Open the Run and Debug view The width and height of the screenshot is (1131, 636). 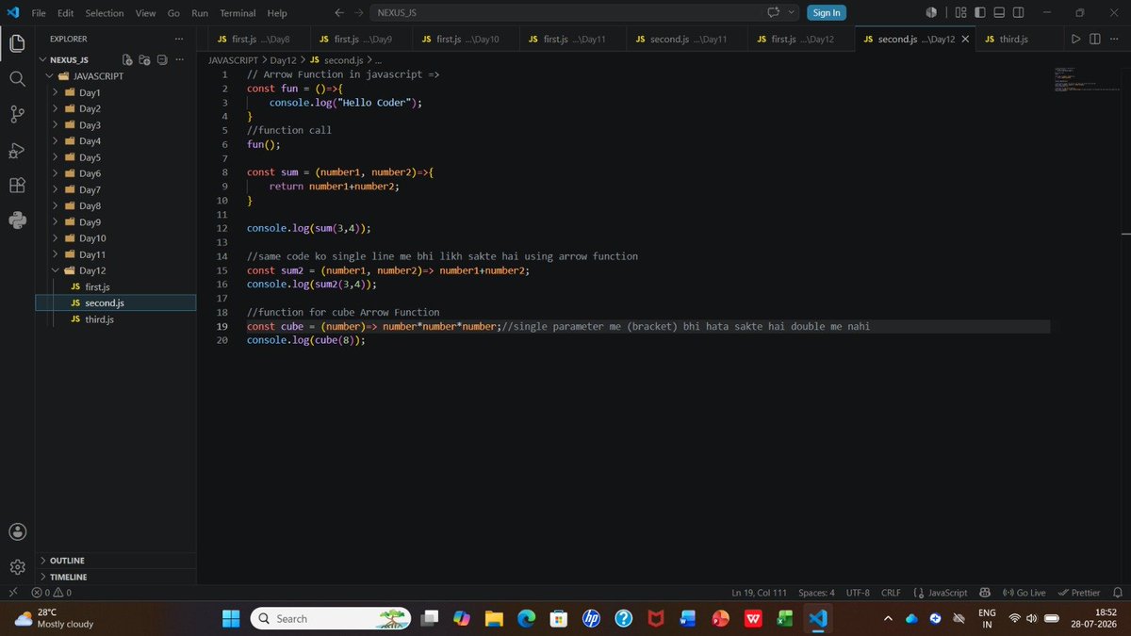17,150
